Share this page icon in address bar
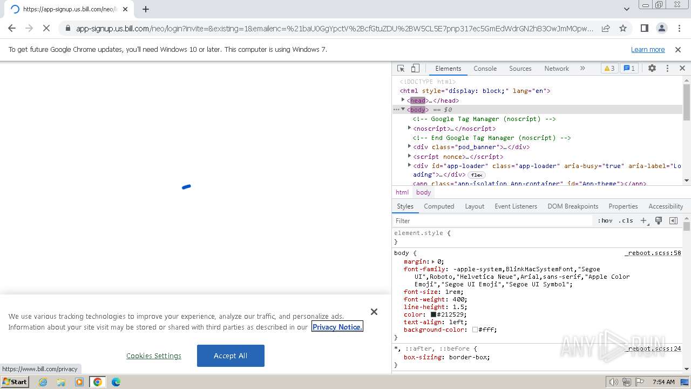The height and width of the screenshot is (389, 691). 606,28
